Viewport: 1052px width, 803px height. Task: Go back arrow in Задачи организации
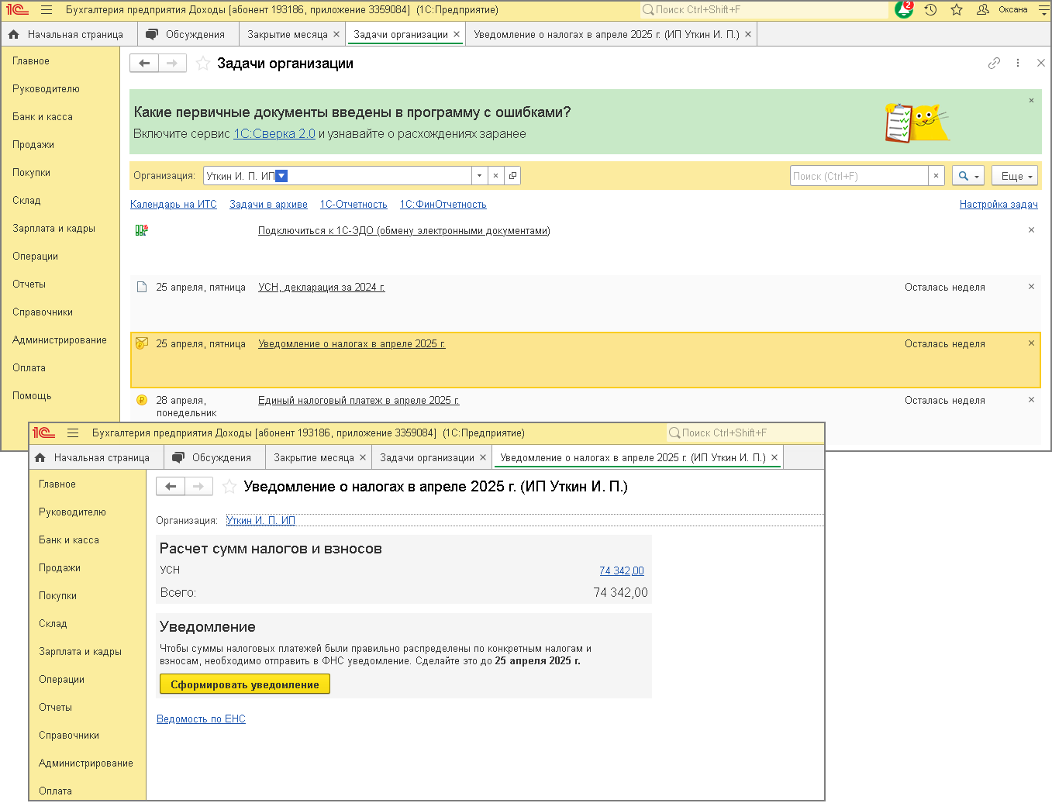144,64
